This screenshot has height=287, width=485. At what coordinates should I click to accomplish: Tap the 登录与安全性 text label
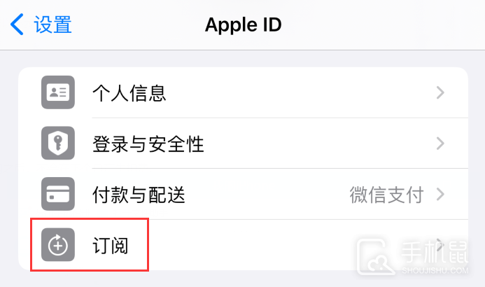coord(148,143)
